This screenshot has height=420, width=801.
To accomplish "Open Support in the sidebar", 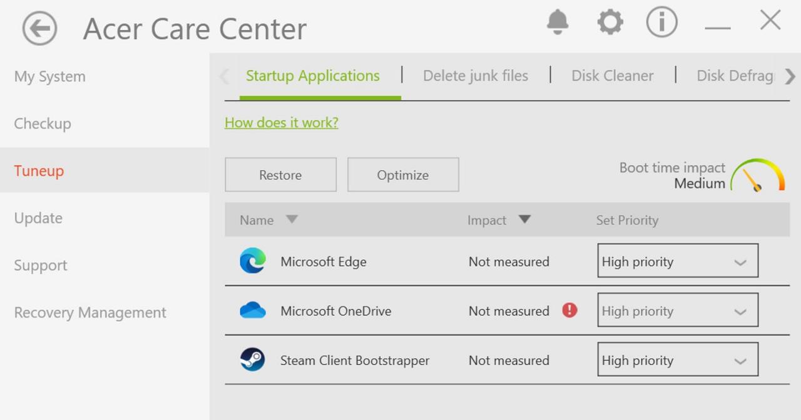I will (x=41, y=266).
